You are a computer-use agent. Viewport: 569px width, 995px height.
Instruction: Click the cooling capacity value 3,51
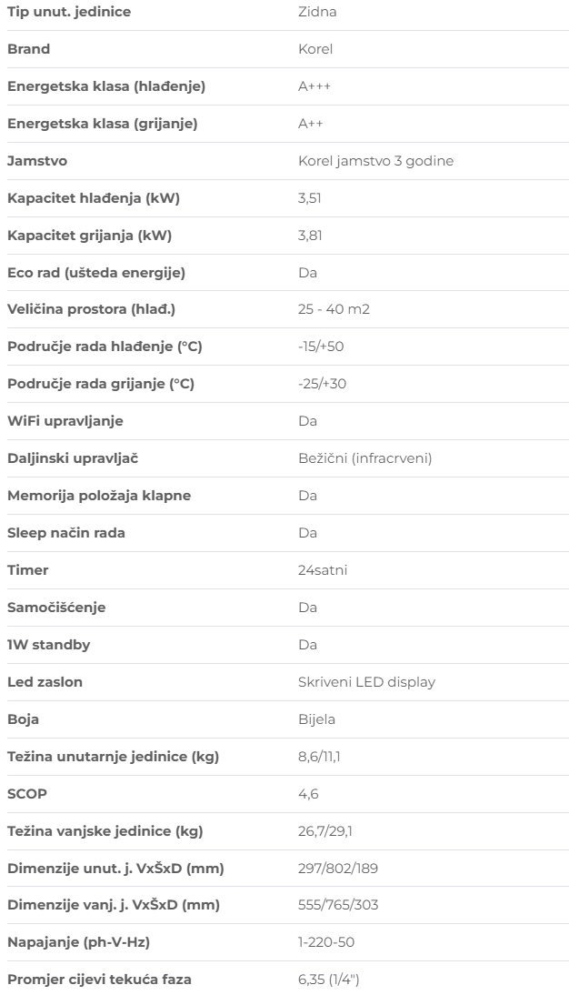tap(309, 198)
